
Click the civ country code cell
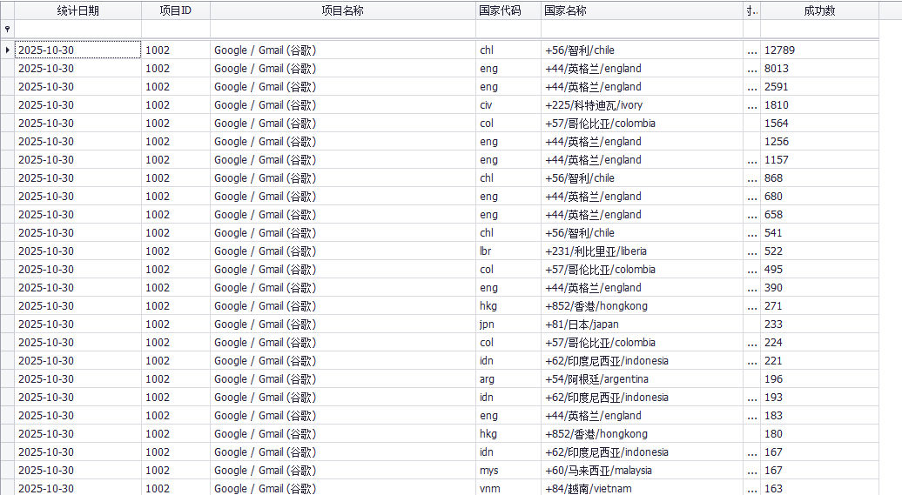(x=508, y=105)
